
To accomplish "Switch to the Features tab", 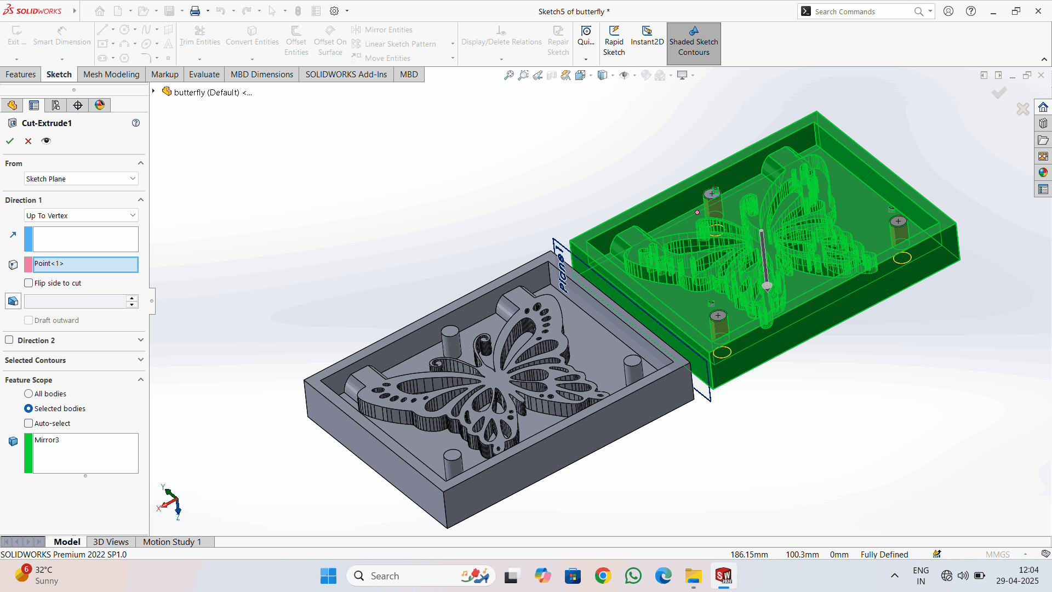I will [20, 75].
